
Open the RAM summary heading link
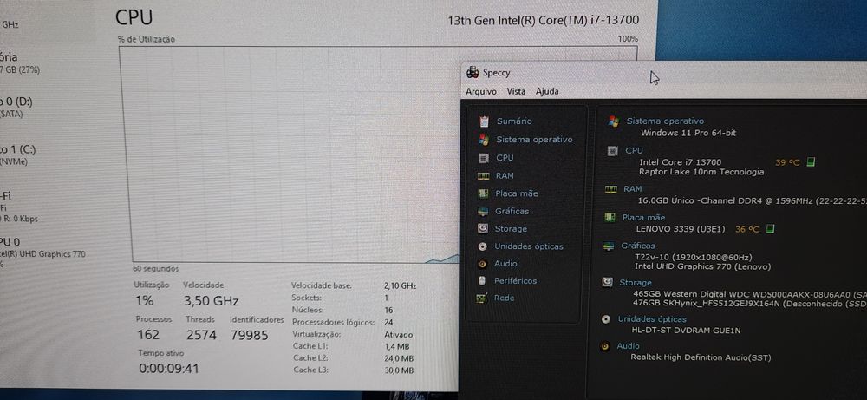coord(633,189)
